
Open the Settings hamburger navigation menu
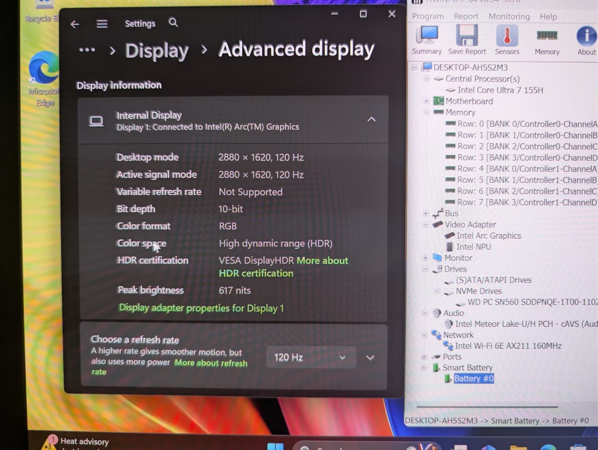click(102, 24)
